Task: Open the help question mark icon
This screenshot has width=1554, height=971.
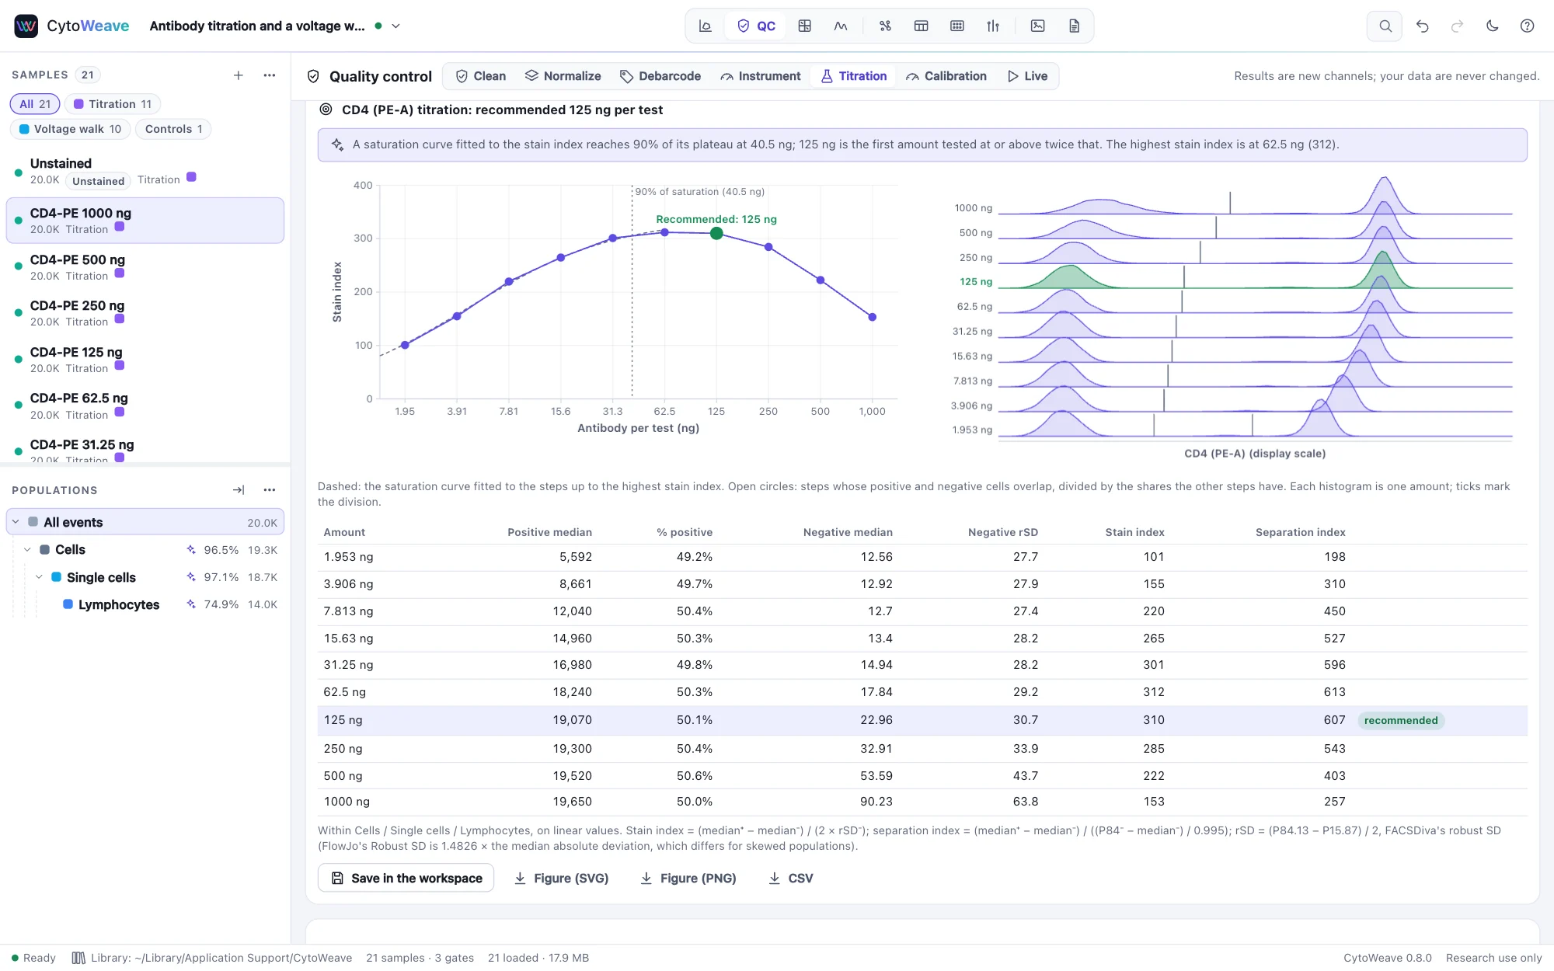Action: 1527,26
